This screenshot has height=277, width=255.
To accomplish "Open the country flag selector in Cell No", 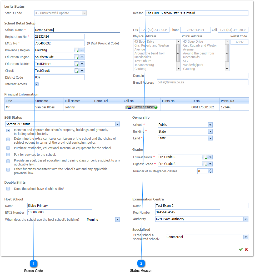I will (x=129, y=107).
